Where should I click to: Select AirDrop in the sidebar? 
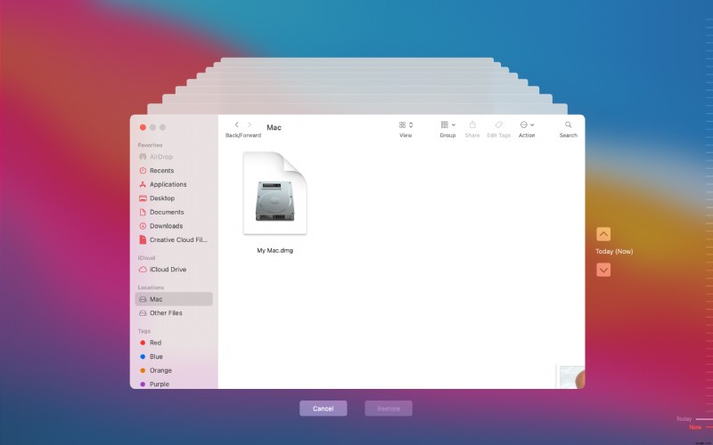pos(174,157)
